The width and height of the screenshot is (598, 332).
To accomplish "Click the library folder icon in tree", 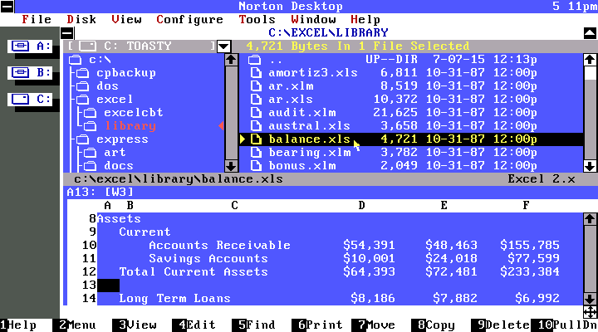I will click(90, 126).
